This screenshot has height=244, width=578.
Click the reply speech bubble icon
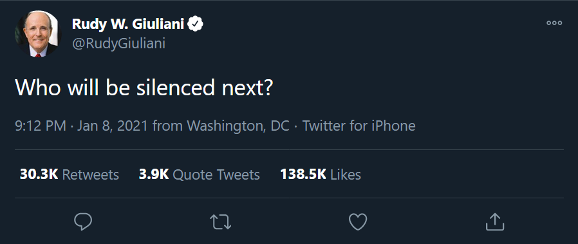tap(83, 222)
